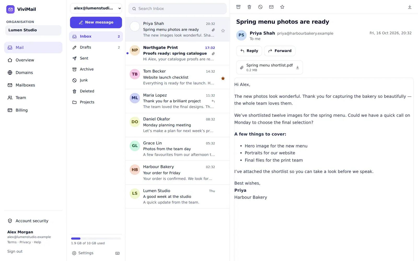Image resolution: width=418 pixels, height=261 pixels.
Task: Mark the open message as unread
Action: pos(271,7)
